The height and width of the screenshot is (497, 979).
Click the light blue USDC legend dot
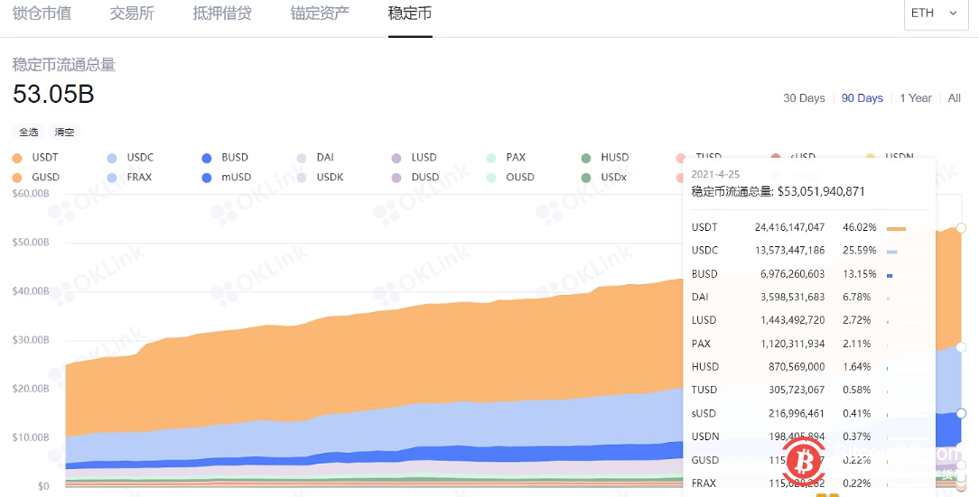tap(112, 159)
